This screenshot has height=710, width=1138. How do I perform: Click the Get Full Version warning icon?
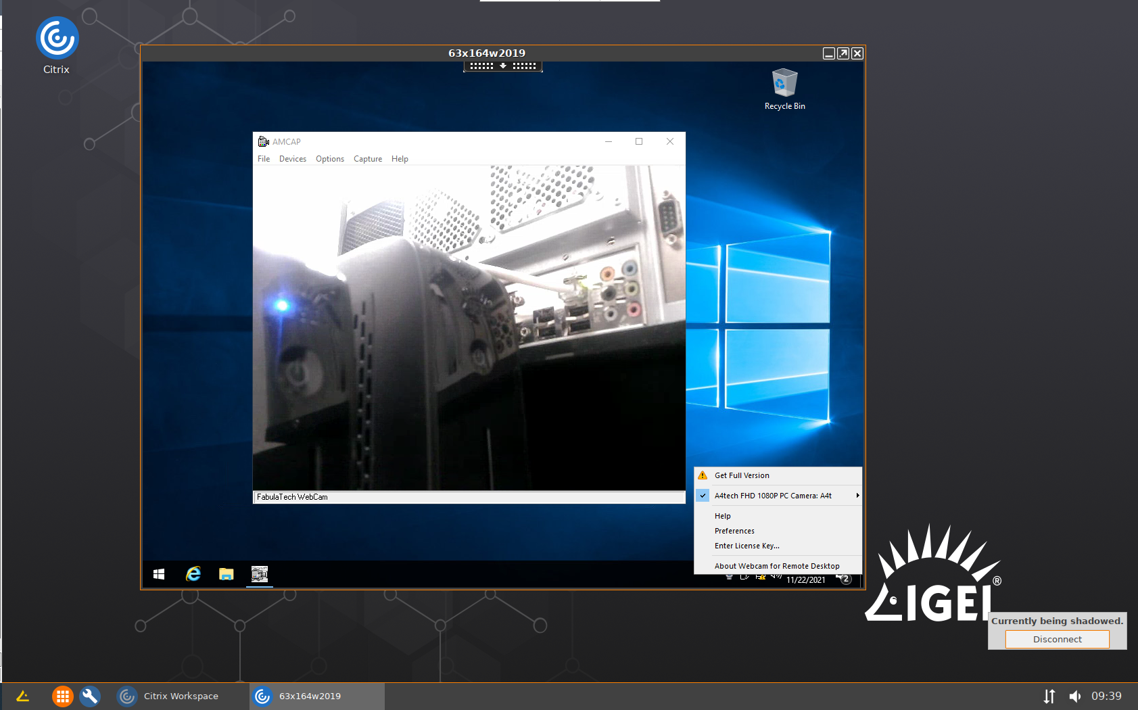pyautogui.click(x=703, y=475)
